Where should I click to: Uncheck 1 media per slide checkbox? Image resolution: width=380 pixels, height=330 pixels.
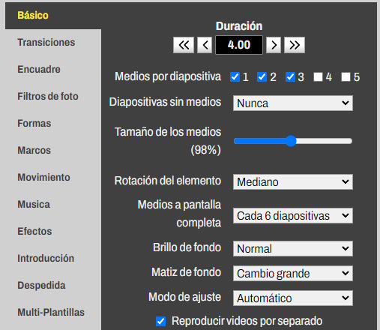(235, 77)
